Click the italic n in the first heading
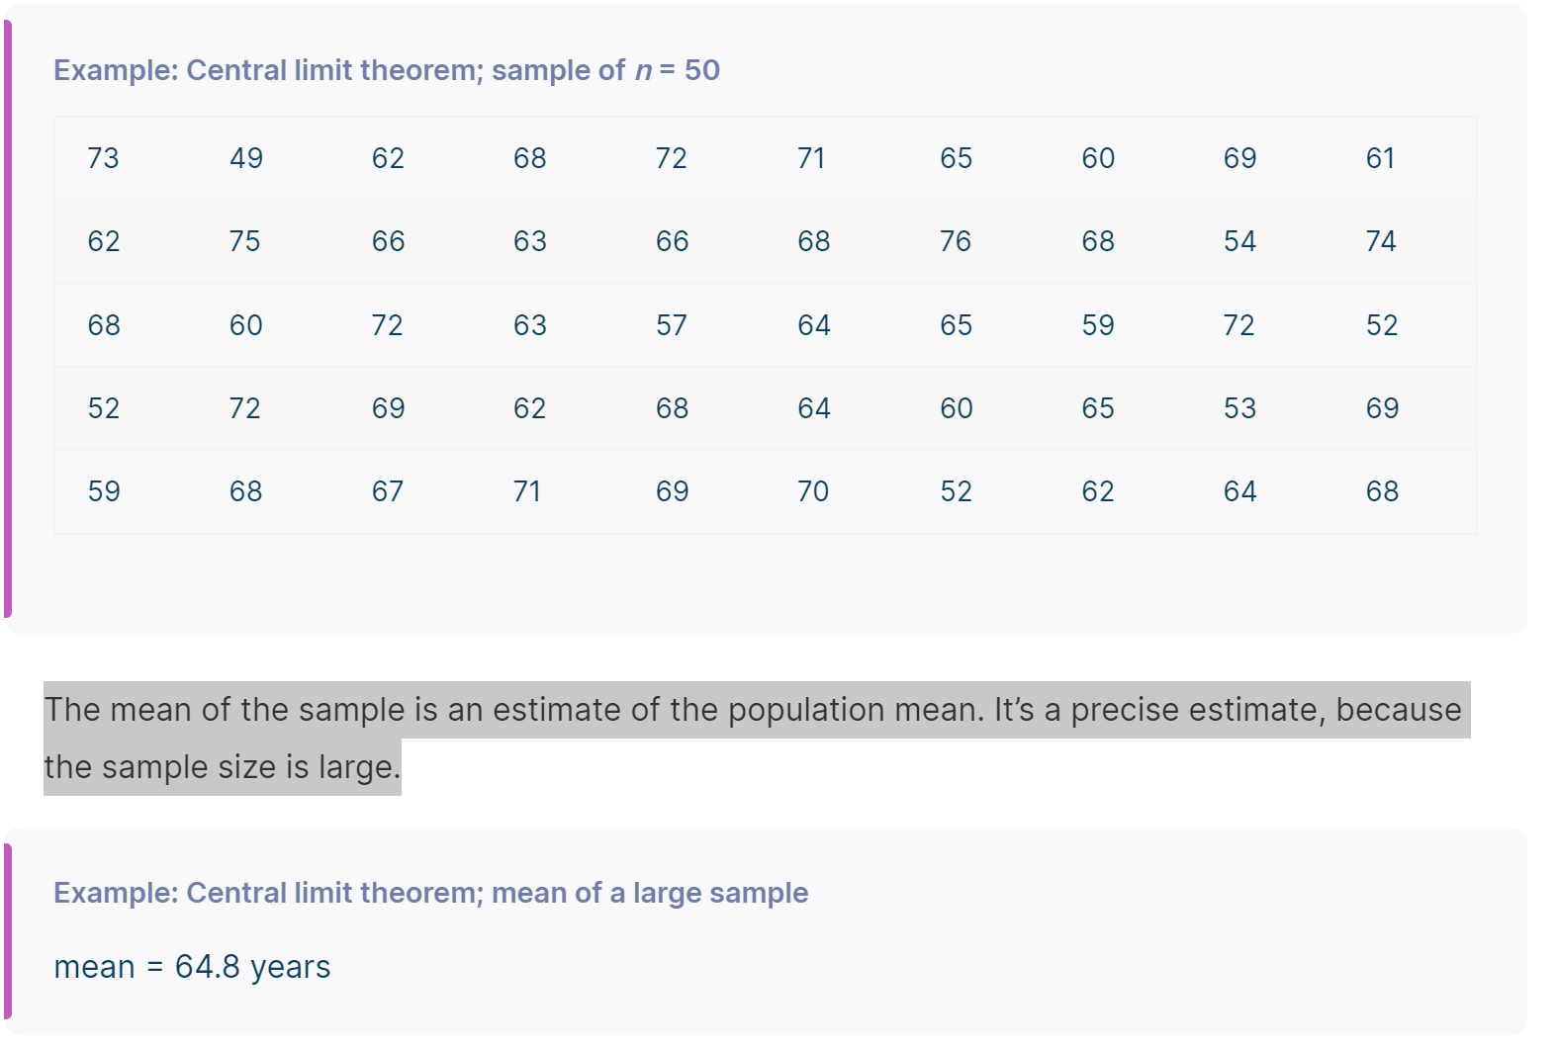1557x1048 pixels. click(x=643, y=71)
